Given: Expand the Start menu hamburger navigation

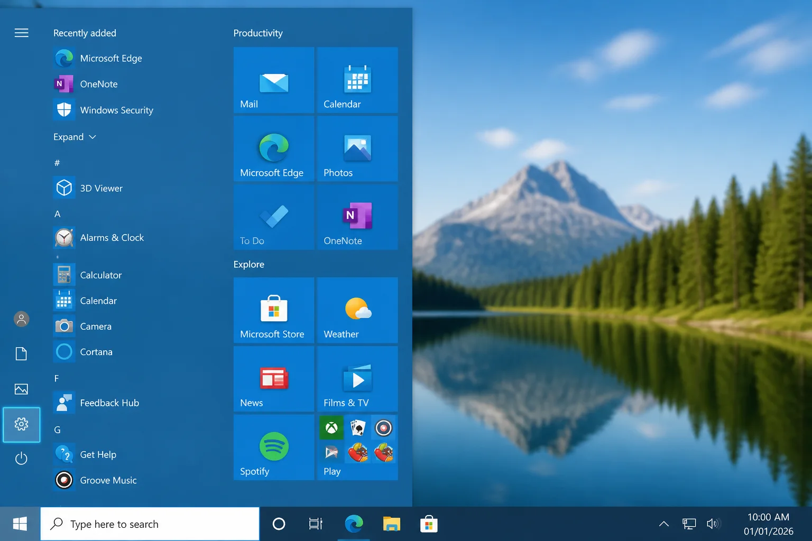Looking at the screenshot, I should tap(21, 33).
